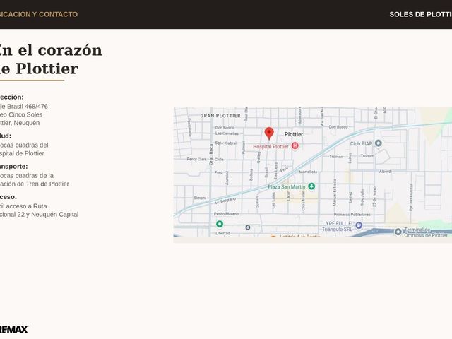The width and height of the screenshot is (452, 339).
Task: Click the 'Las Camelias' street label
Action: point(227,133)
